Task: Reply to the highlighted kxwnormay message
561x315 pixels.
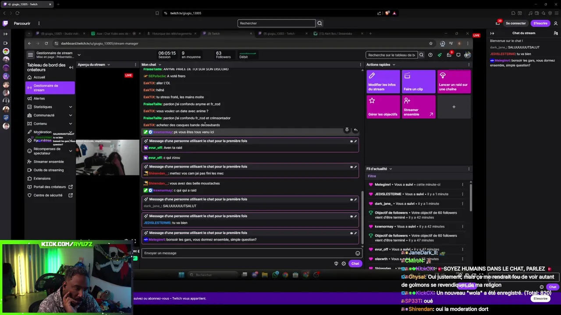Action: click(x=355, y=130)
